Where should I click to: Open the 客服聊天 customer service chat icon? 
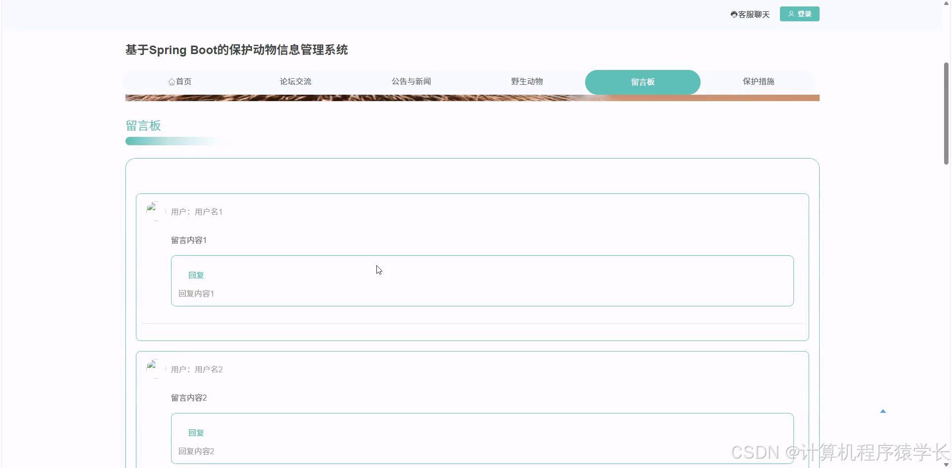pos(734,14)
